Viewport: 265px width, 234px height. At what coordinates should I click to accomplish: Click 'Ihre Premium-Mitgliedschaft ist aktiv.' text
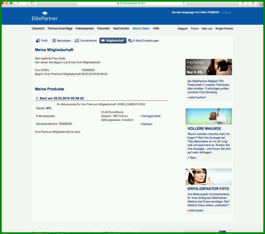pyautogui.click(x=58, y=132)
